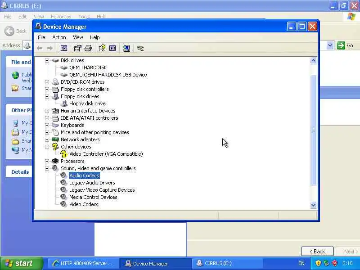Image resolution: width=360 pixels, height=270 pixels.
Task: Open address bar dropdown in CIRRUS window
Action: (330, 45)
